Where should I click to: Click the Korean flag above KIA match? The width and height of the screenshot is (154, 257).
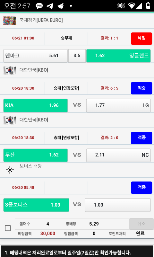10,70
